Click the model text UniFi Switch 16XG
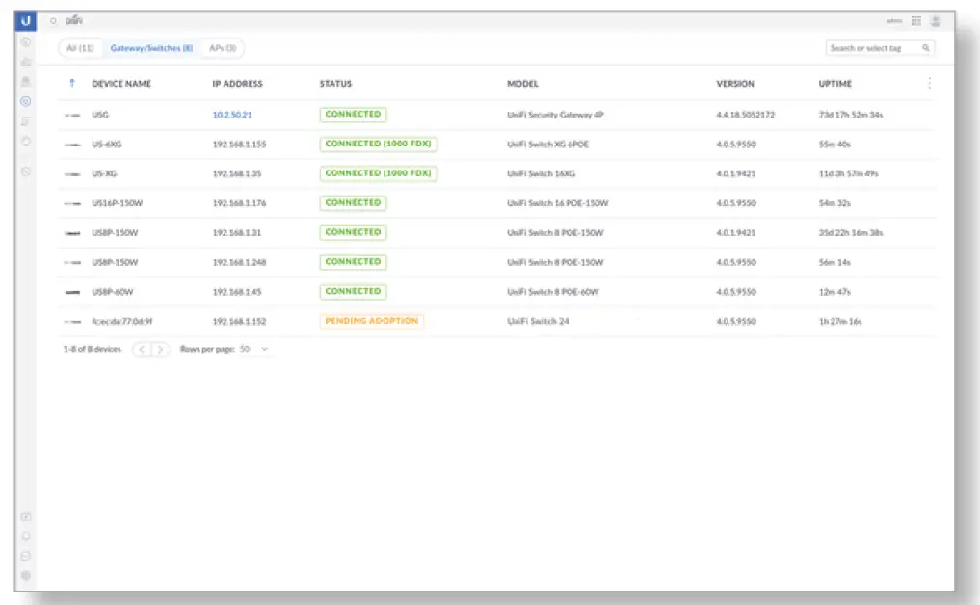Screen dimensions: 980x605 point(542,173)
